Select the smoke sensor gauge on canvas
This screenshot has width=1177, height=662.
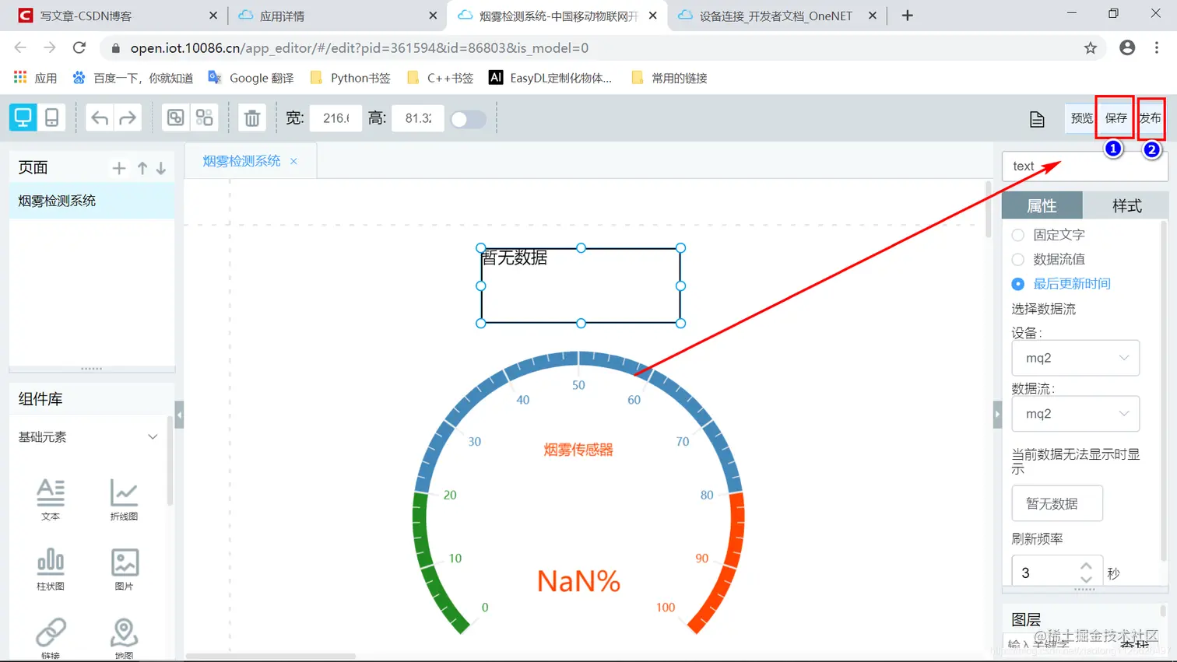578,494
